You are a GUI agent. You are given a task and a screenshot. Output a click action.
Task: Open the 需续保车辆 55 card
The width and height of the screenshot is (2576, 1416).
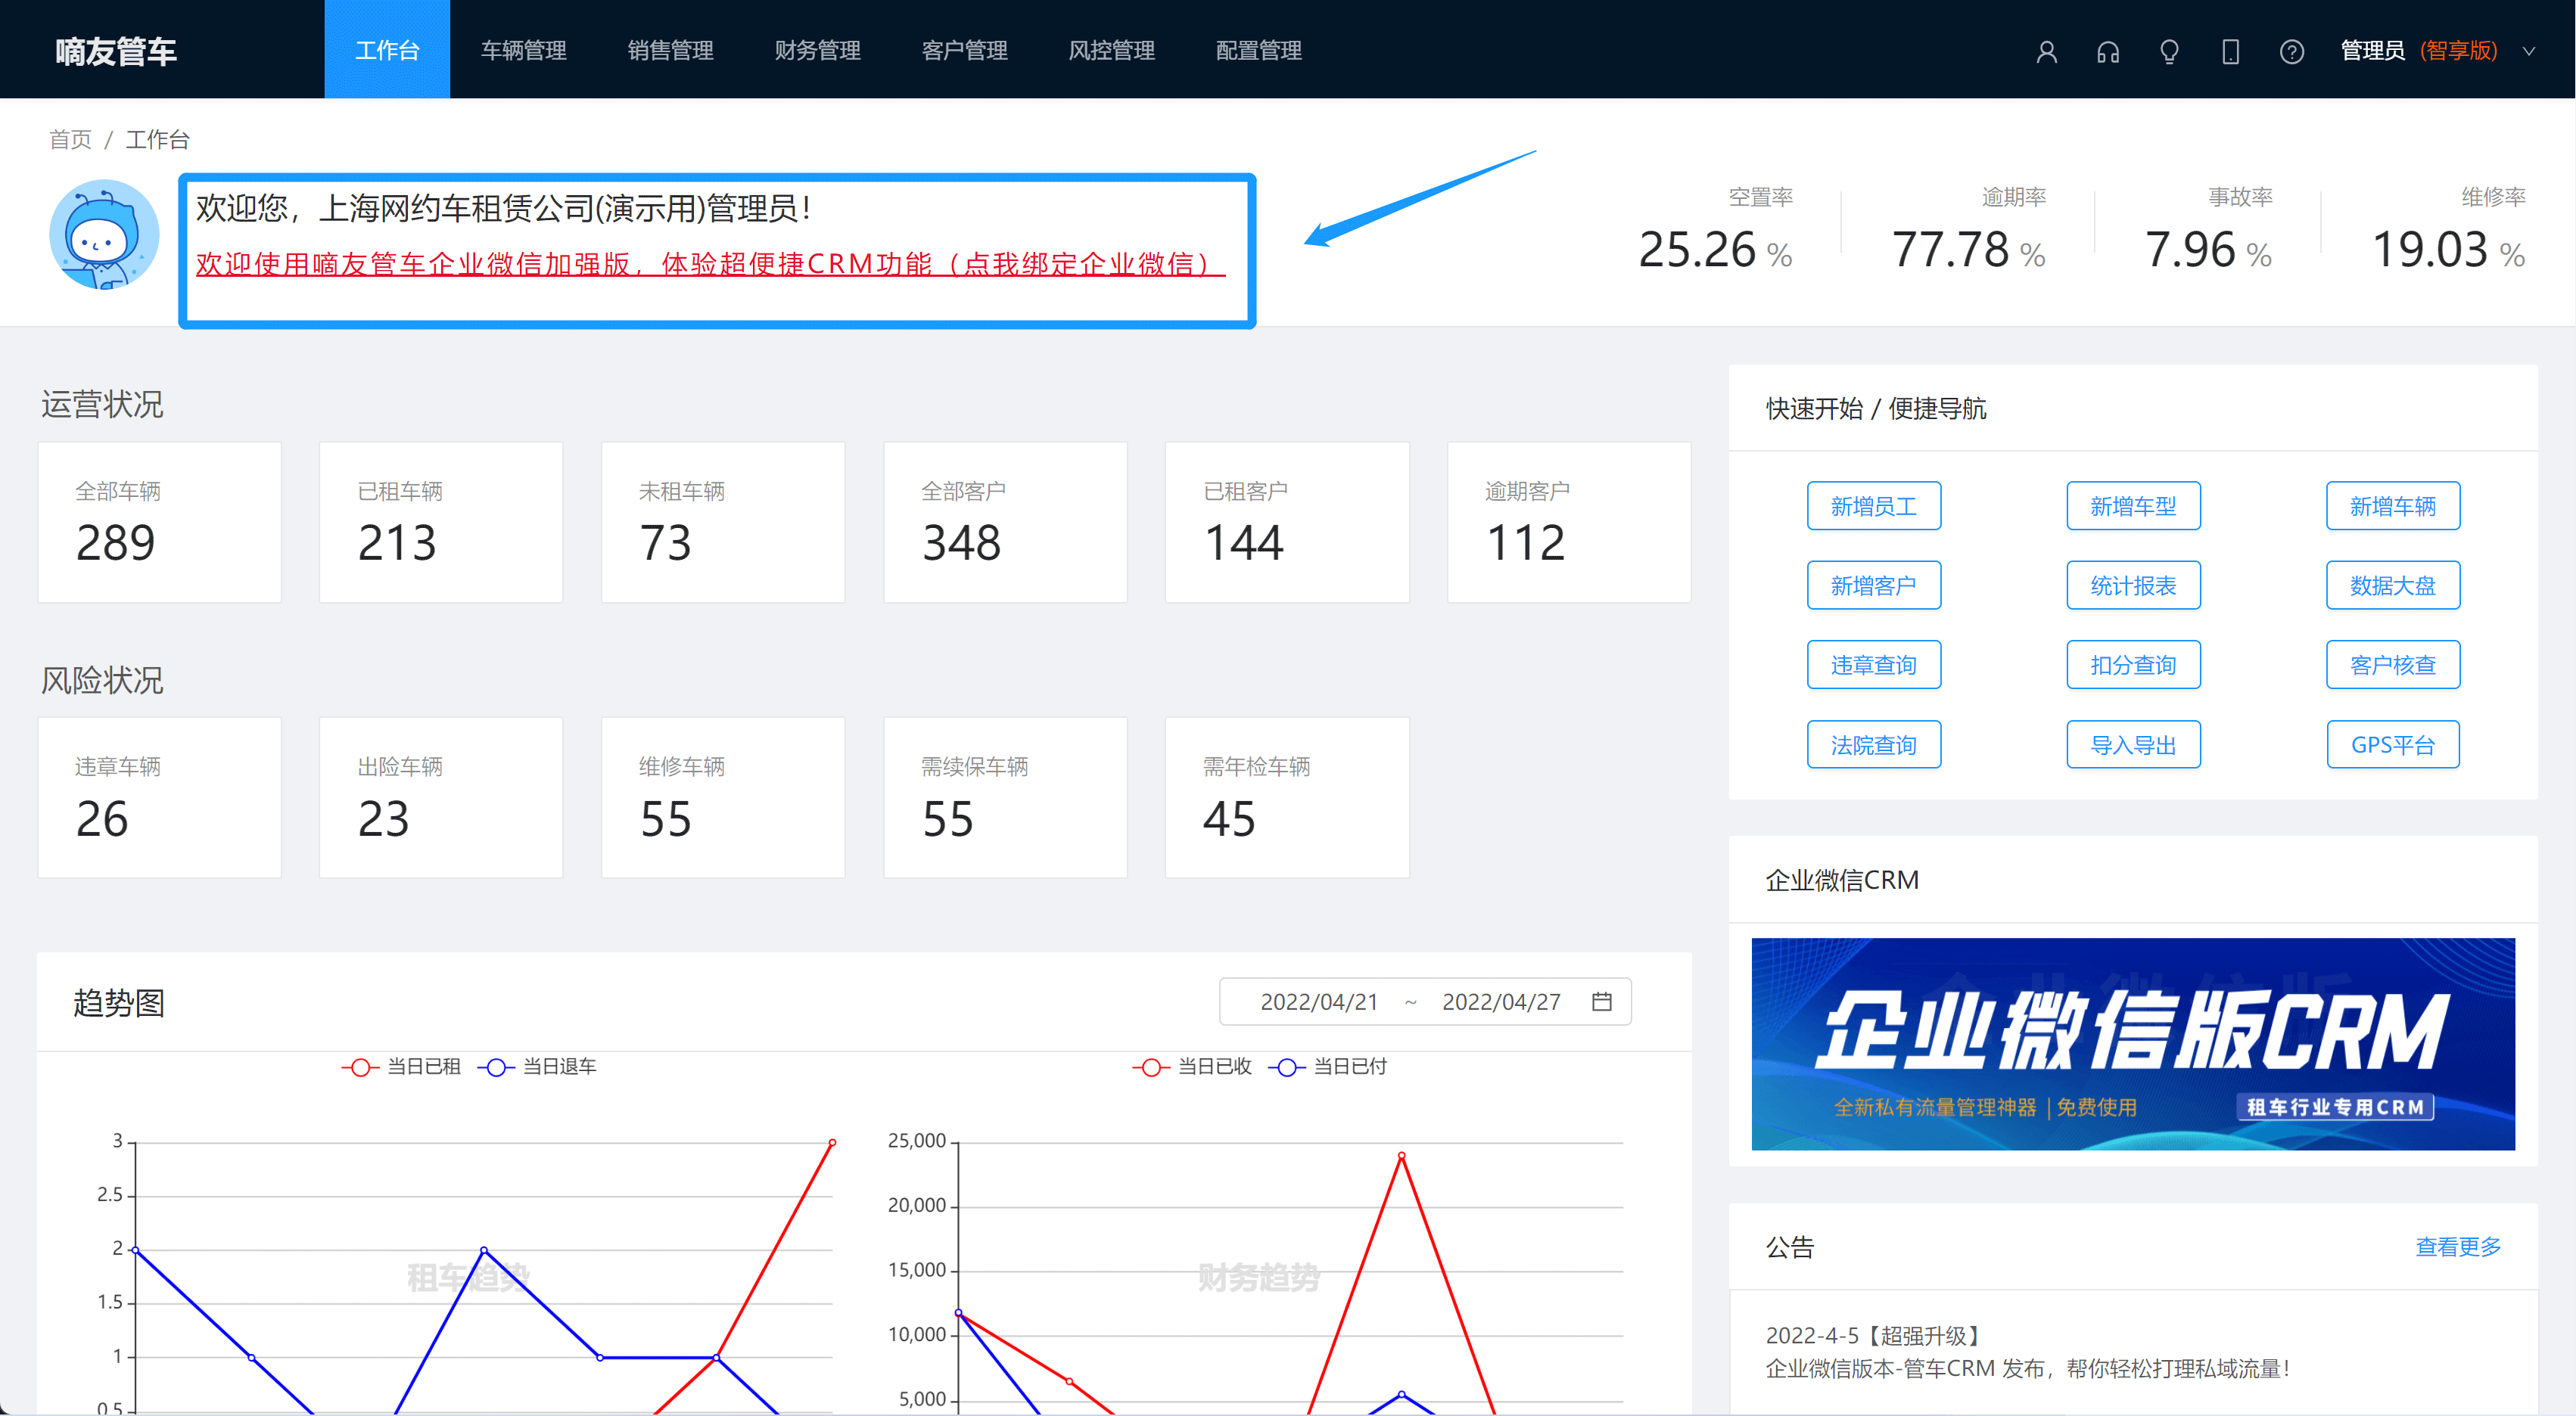pos(1005,797)
